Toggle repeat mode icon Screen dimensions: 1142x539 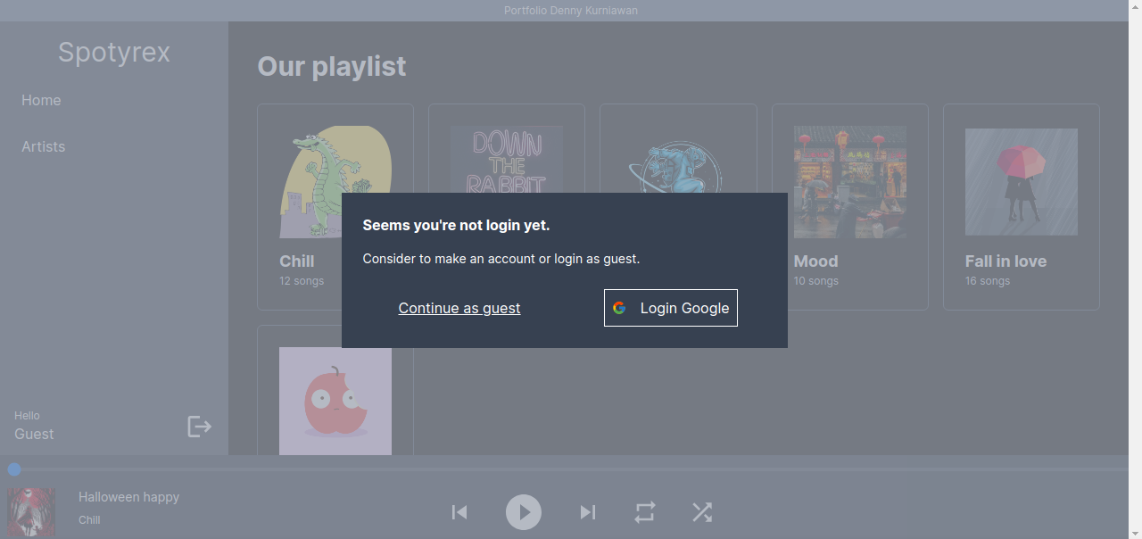pyautogui.click(x=645, y=512)
